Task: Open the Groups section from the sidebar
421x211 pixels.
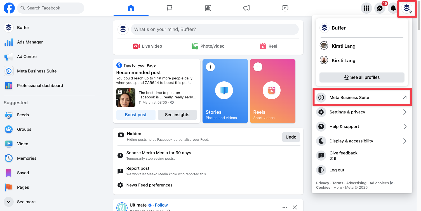Action: pos(24,129)
